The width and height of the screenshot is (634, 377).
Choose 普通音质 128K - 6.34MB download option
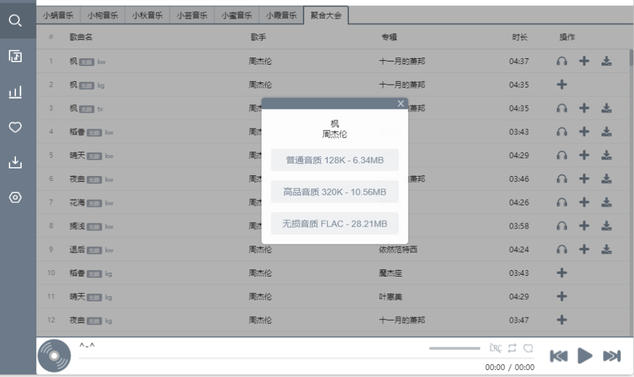(334, 160)
